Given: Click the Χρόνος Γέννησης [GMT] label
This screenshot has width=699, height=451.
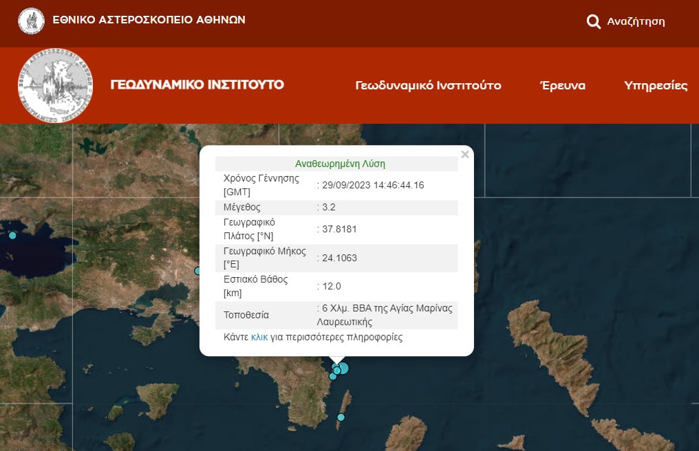Looking at the screenshot, I should pos(261,185).
